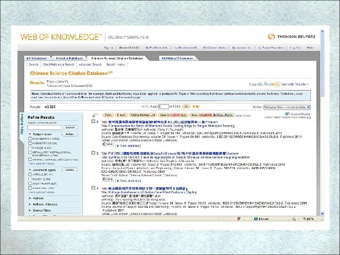Open the status bar zoom level dropdown
The height and width of the screenshot is (255, 340).
318,219
